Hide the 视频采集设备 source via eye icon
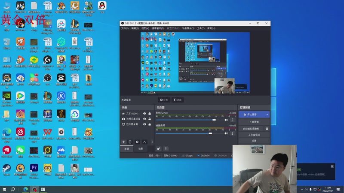Screen dimensions: 344x193 pyautogui.click(x=144, y=119)
